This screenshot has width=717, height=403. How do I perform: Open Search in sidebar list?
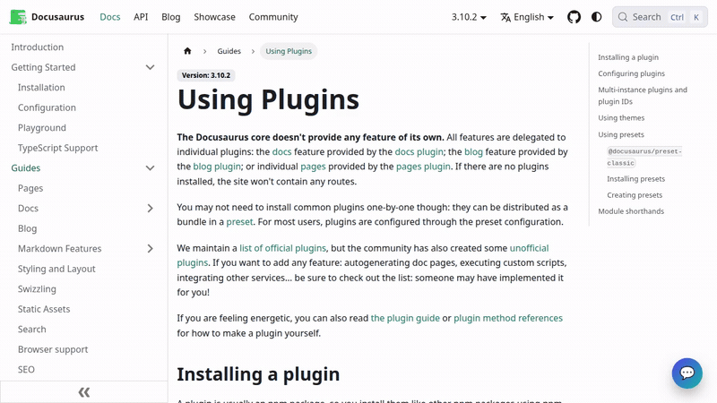(32, 329)
